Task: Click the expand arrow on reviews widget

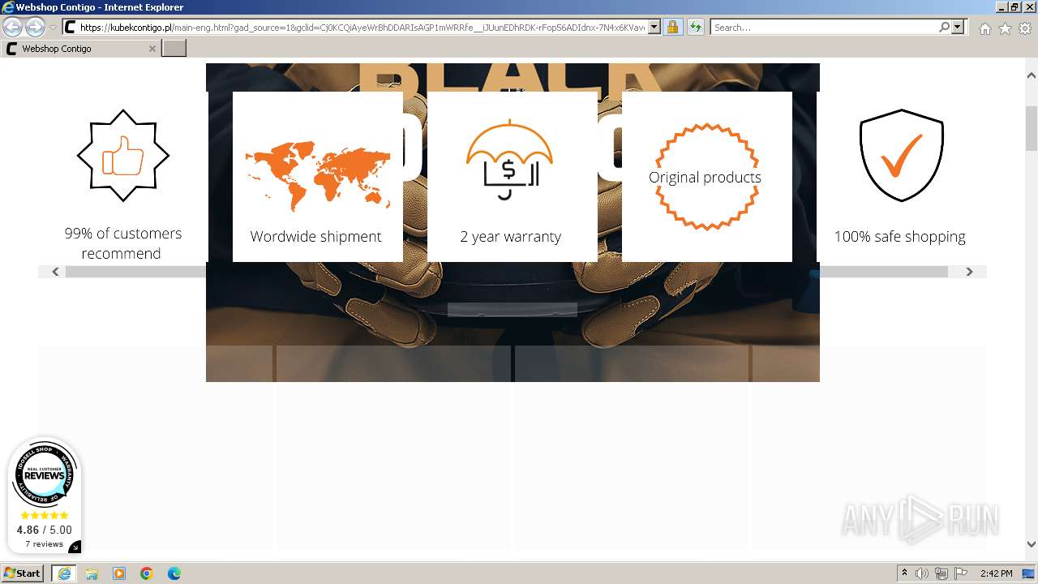Action: click(75, 547)
